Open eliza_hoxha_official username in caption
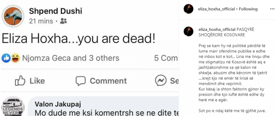 [x=217, y=29]
